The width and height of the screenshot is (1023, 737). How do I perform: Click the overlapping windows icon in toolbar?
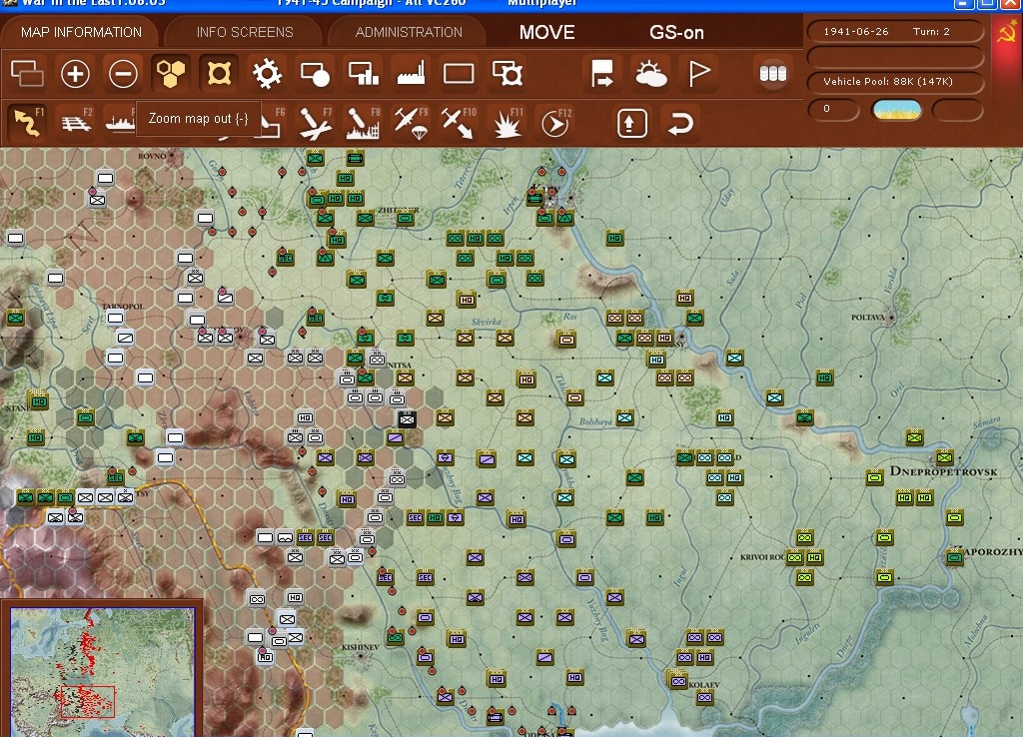[27, 73]
